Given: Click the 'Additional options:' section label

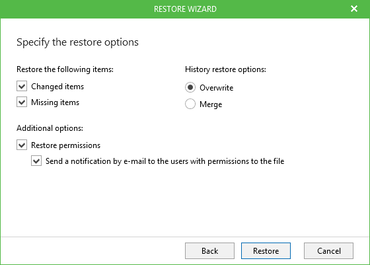Looking at the screenshot, I should 50,128.
